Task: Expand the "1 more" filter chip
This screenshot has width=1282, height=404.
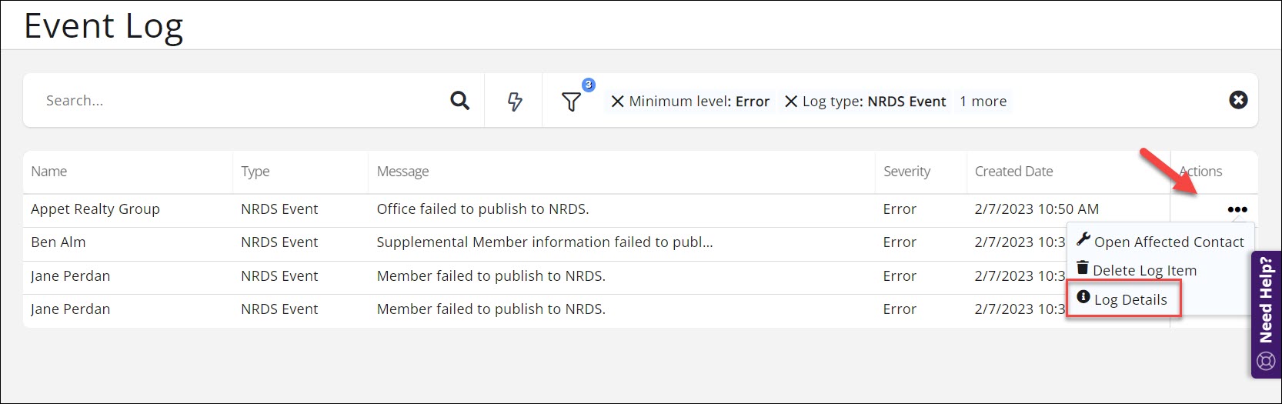Action: tap(983, 102)
